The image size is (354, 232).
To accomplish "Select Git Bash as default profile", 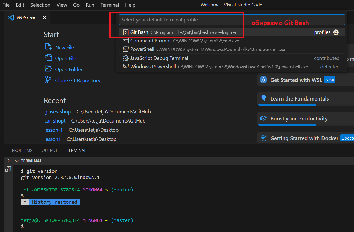I will point(232,32).
